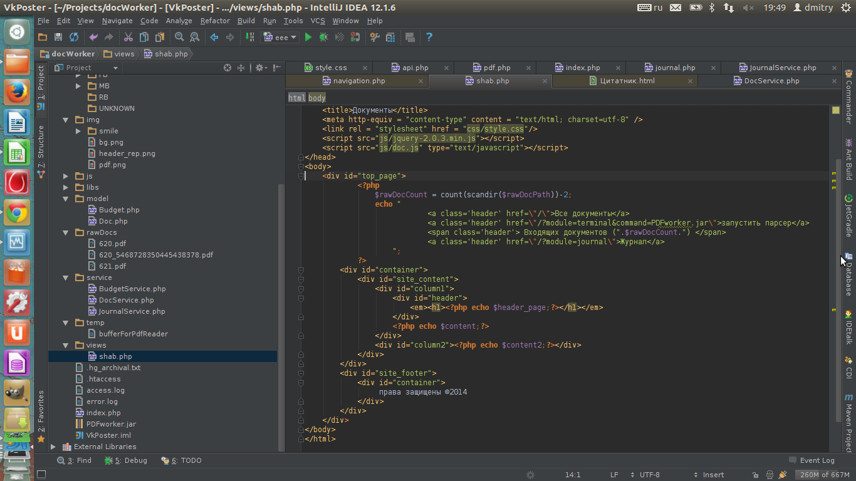Expand the libs folder
856x481 pixels.
coord(66,187)
